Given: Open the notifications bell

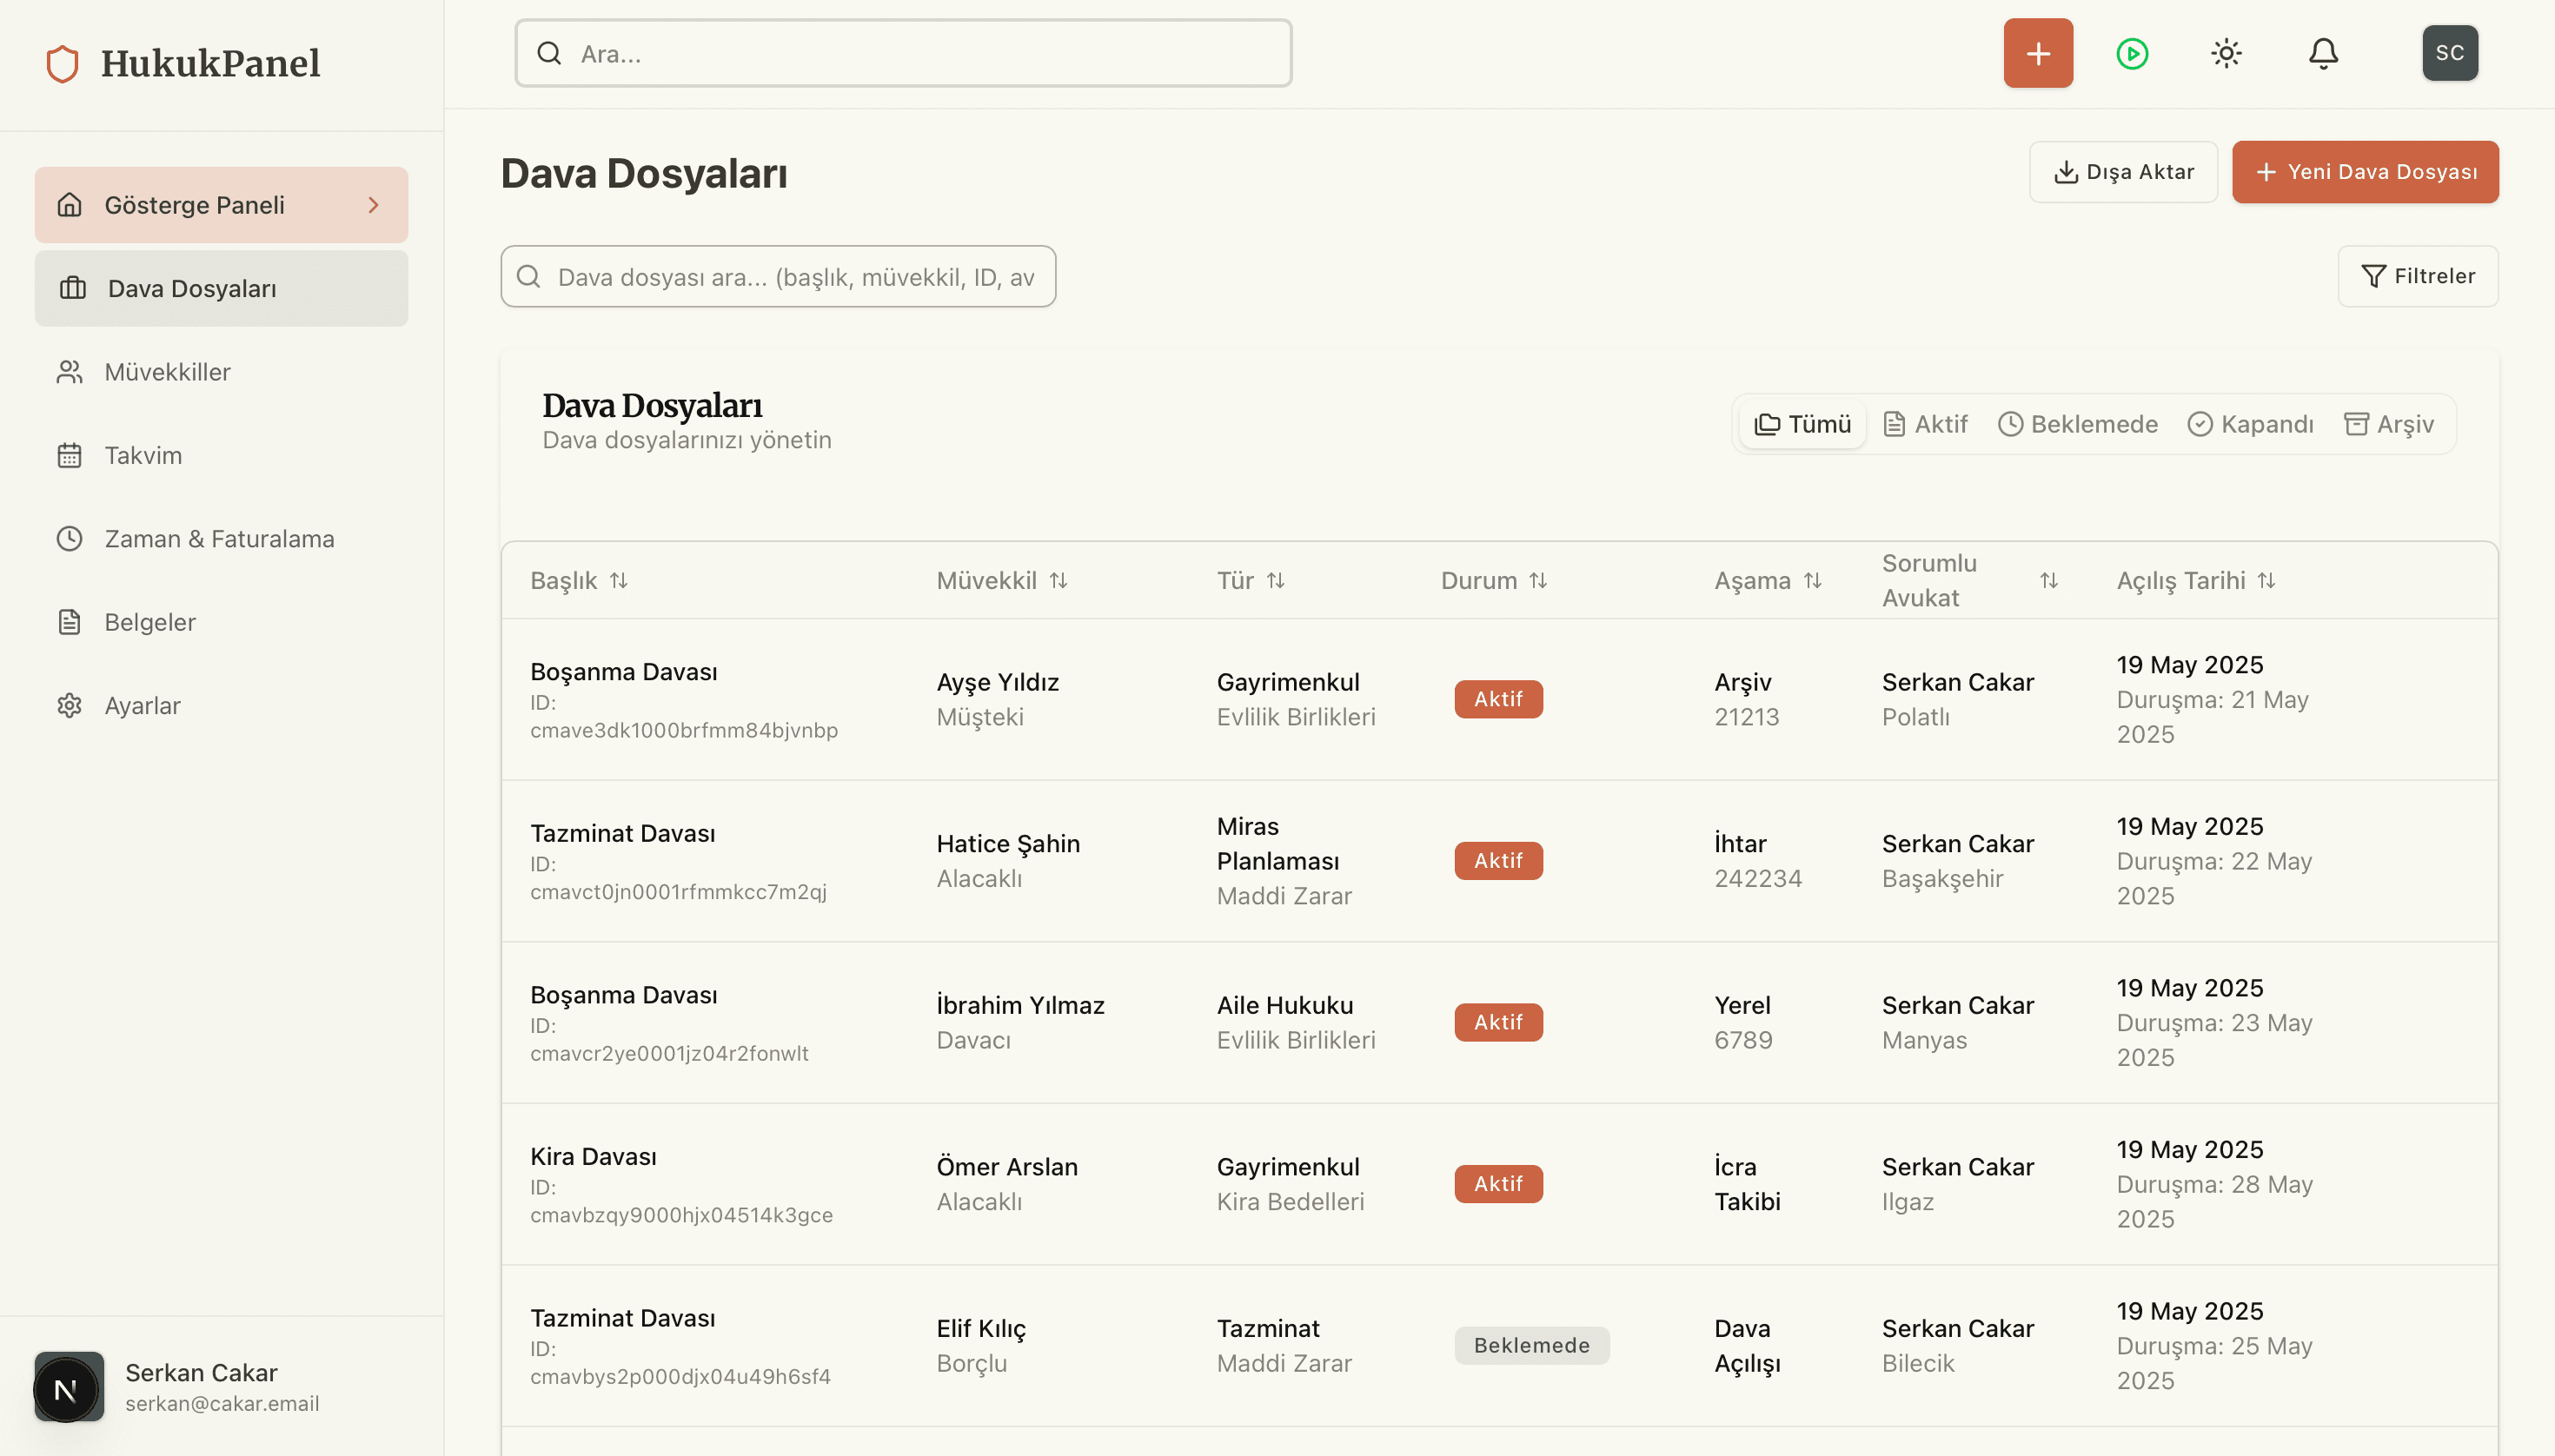Looking at the screenshot, I should tap(2323, 53).
